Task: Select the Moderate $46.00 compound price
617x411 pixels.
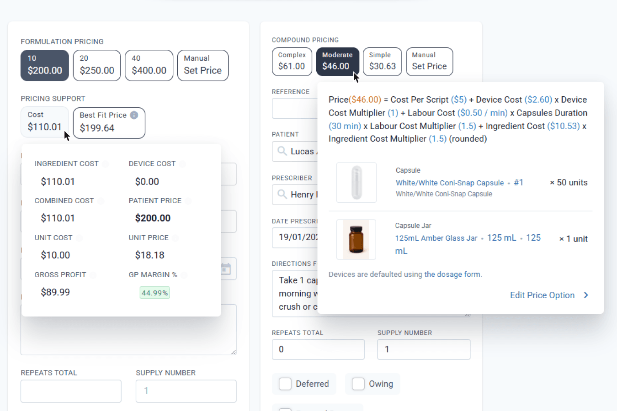Action: point(337,62)
